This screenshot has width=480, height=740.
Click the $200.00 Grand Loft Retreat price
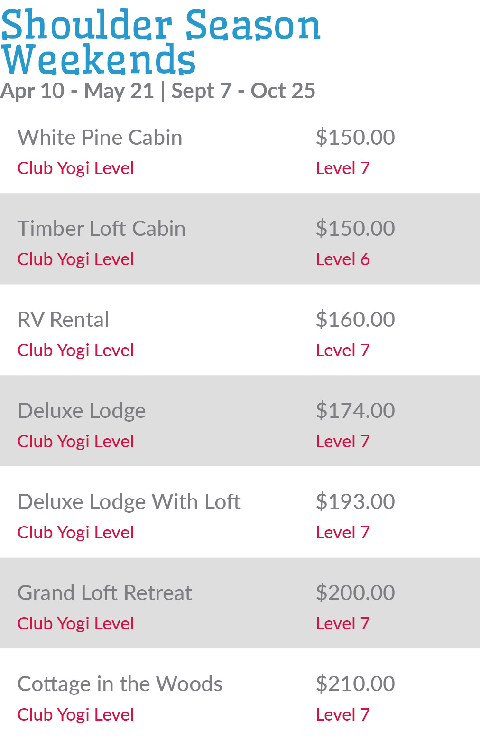[355, 593]
